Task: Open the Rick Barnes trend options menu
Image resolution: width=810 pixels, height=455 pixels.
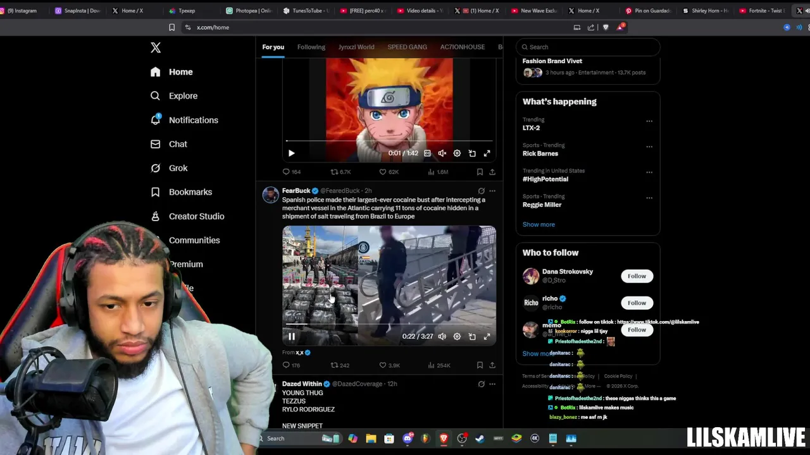Action: point(649,147)
